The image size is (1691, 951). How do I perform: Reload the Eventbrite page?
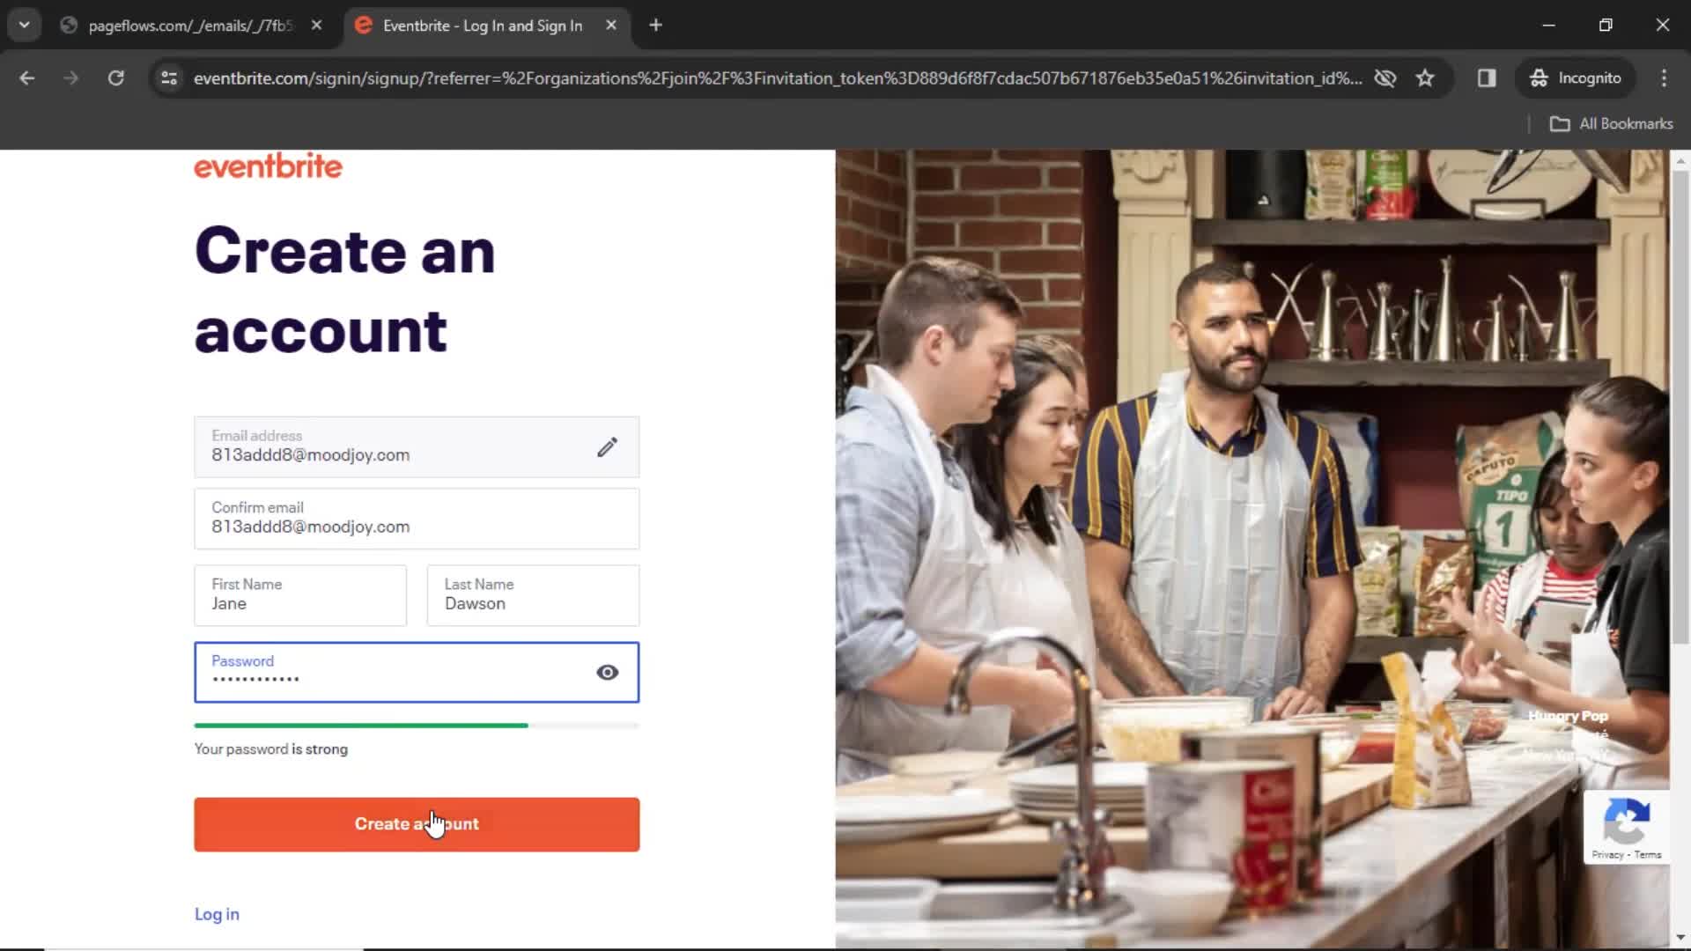[x=115, y=78]
